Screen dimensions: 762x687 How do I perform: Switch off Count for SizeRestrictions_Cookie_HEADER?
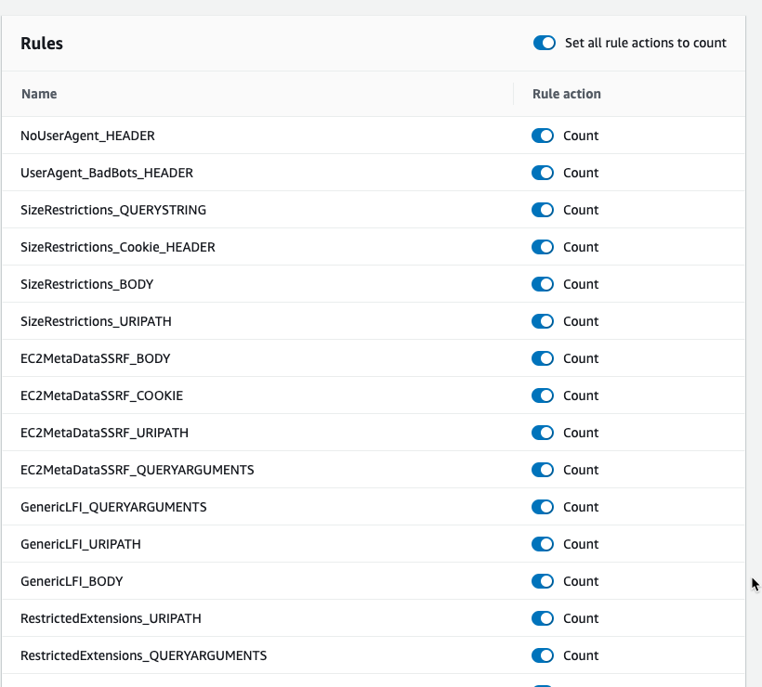(543, 247)
